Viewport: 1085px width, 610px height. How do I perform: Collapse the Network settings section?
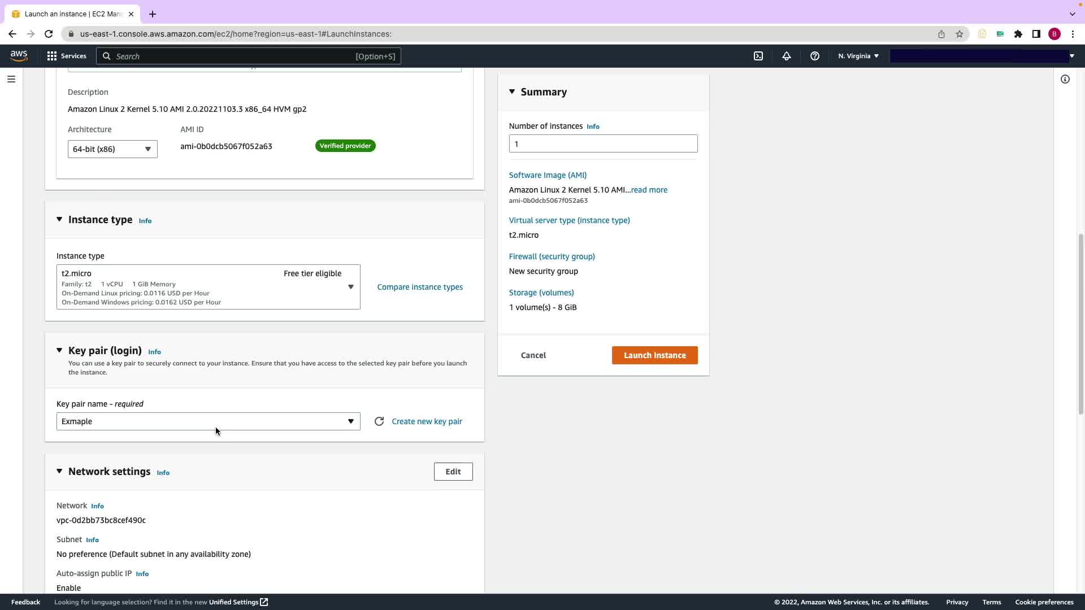click(x=59, y=471)
